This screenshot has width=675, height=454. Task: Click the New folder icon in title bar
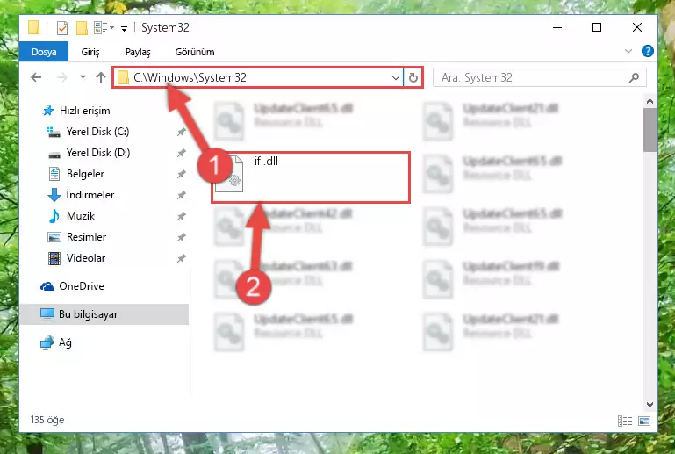coord(82,28)
